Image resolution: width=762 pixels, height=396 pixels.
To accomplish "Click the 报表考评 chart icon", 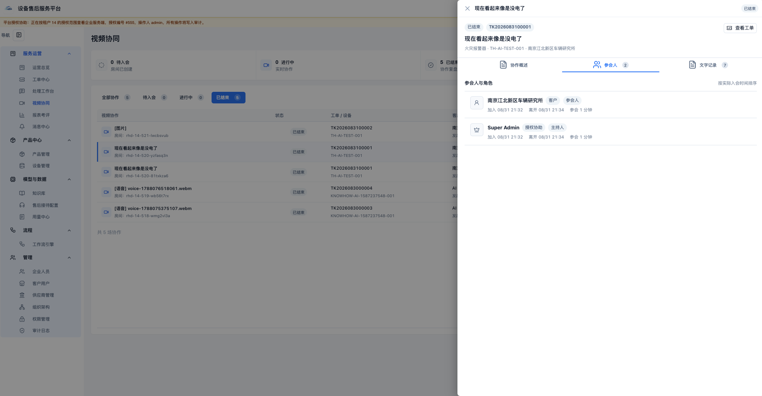I will point(22,115).
